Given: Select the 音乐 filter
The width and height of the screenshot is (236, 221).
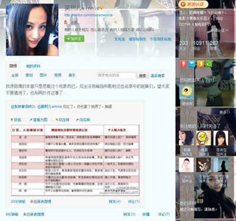Looking at the screenshot, I should pyautogui.click(x=72, y=75).
